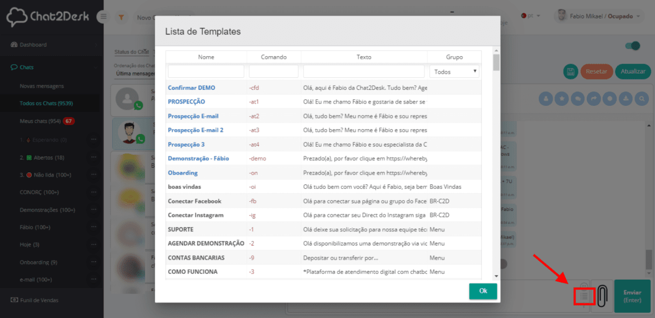Expand the Dashboard menu chevron
Screen dimensions: 655x318
click(95, 45)
